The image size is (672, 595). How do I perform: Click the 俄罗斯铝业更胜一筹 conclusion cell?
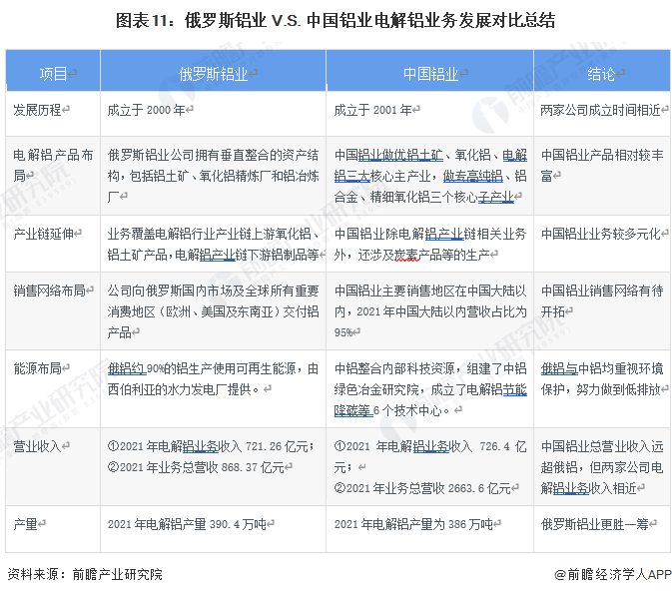click(596, 522)
